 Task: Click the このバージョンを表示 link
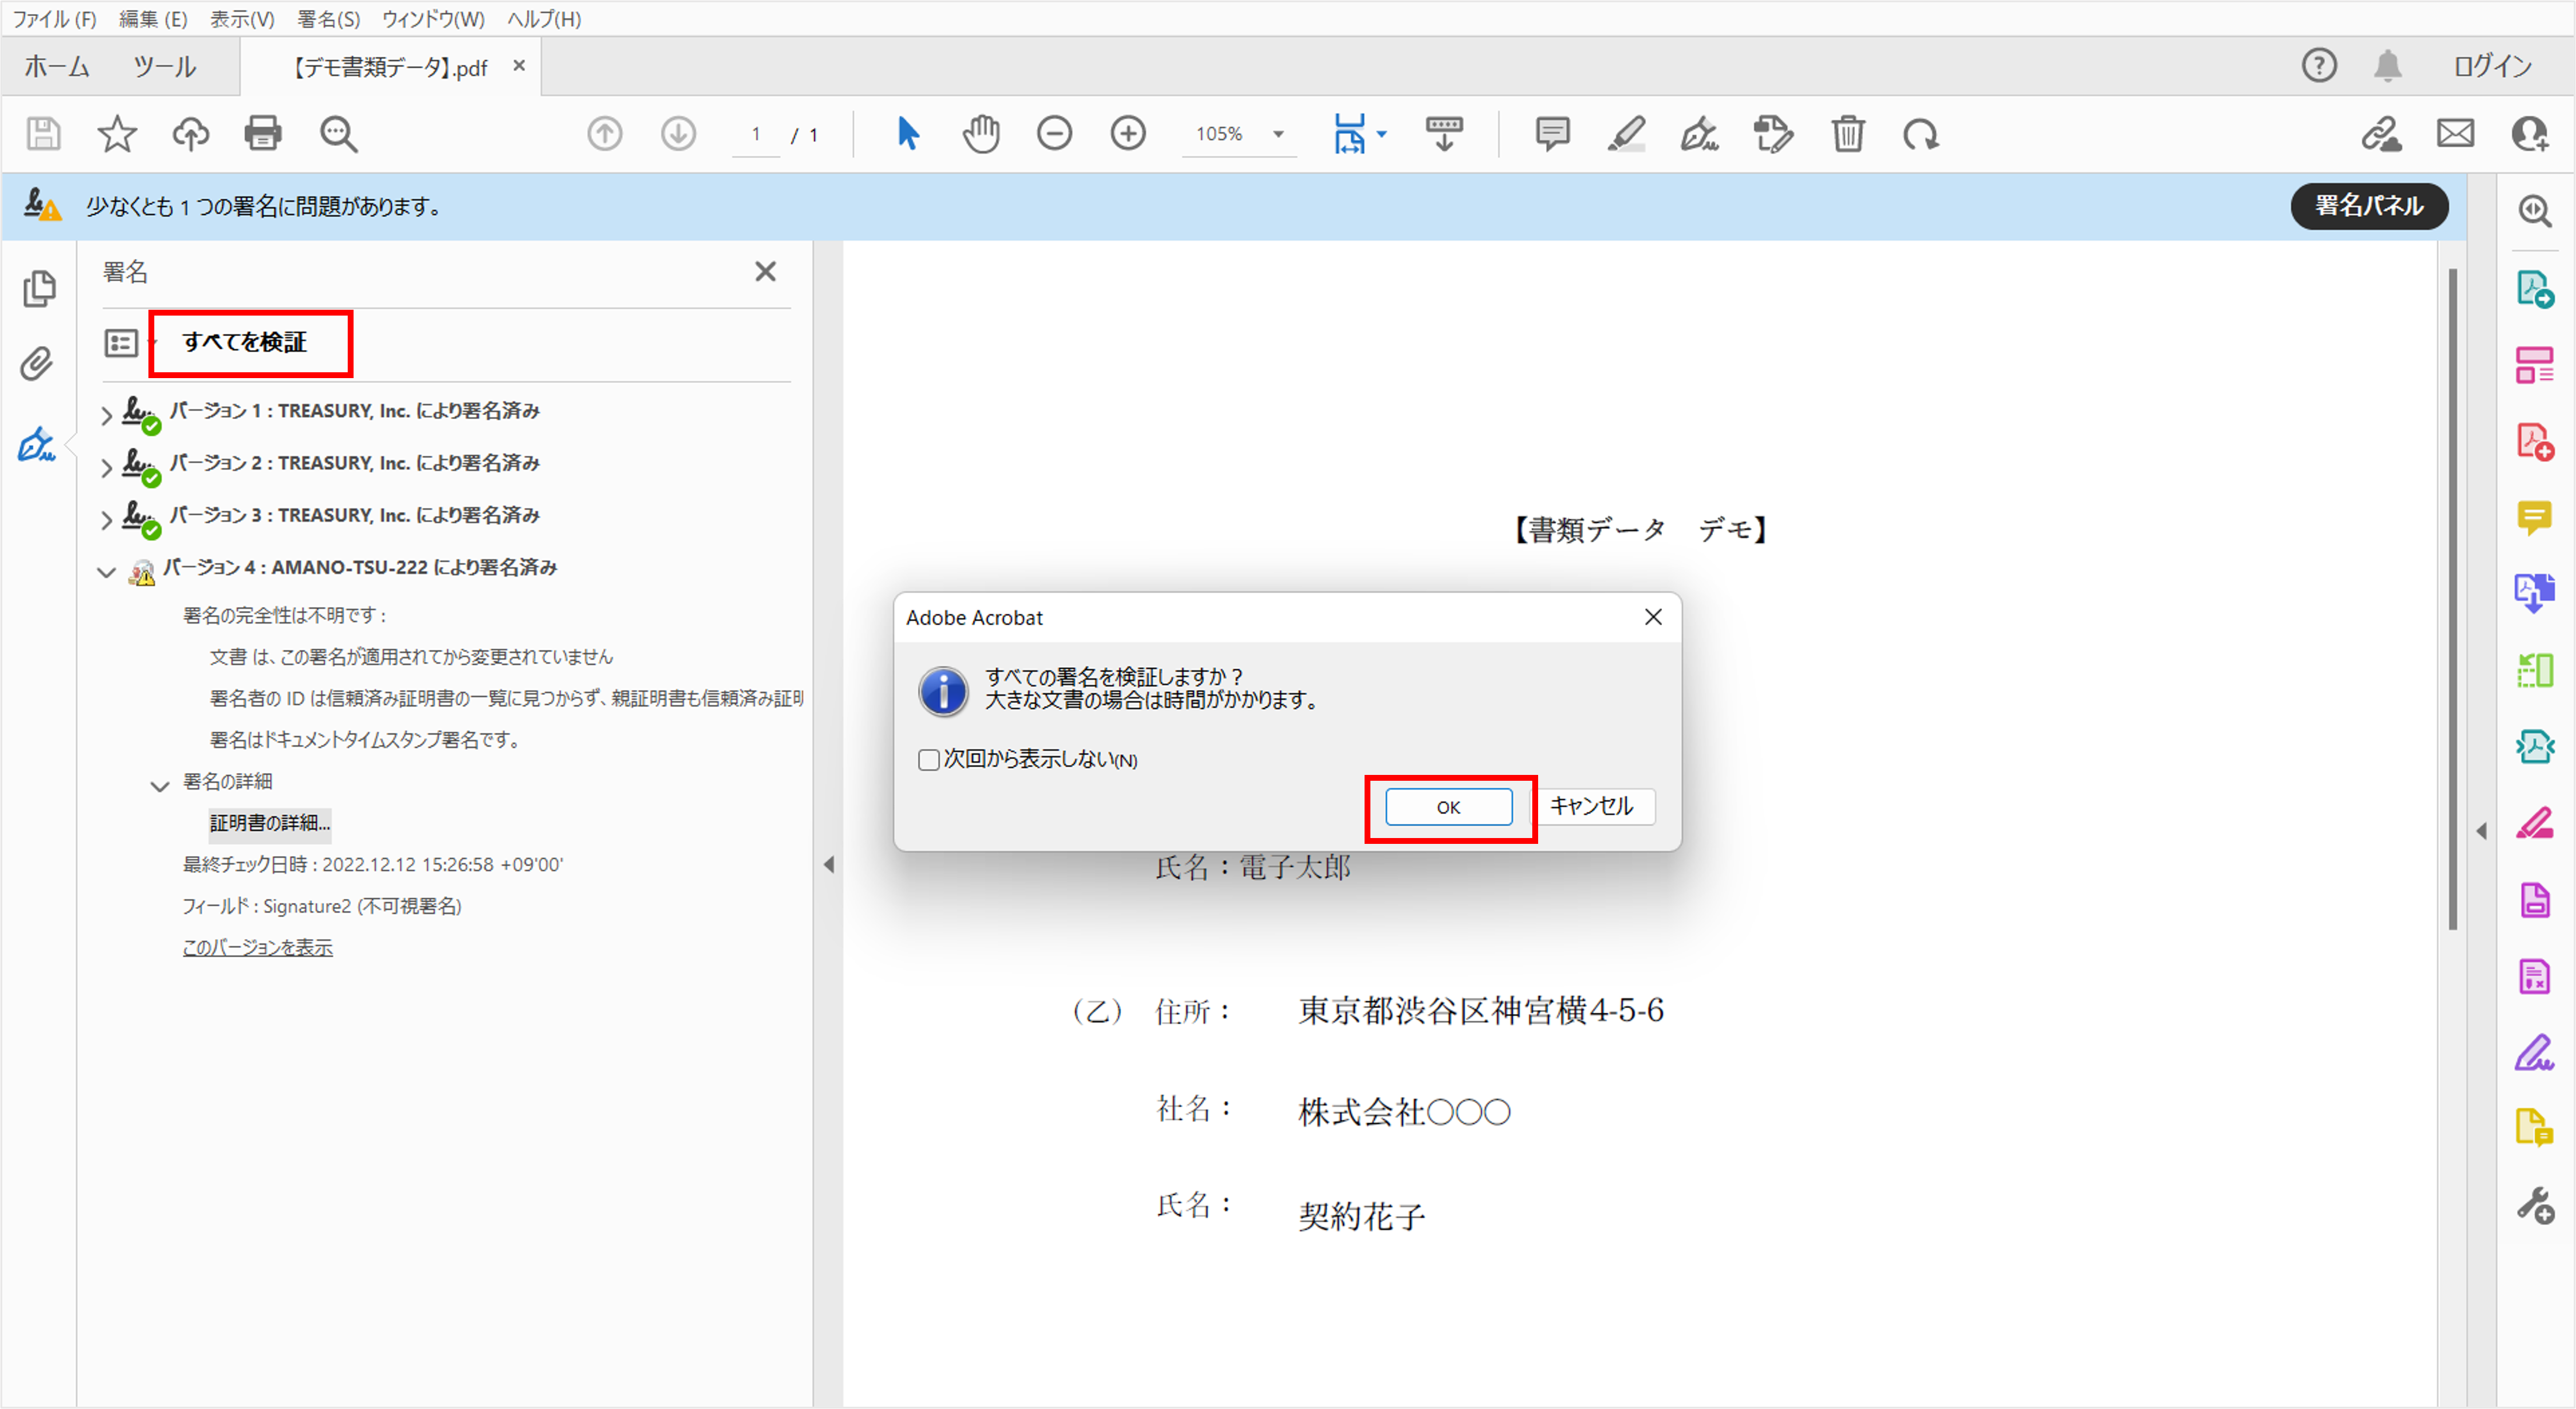coord(257,947)
